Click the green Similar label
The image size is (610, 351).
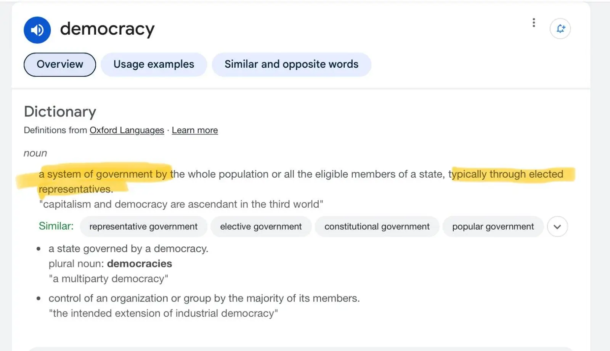click(x=56, y=226)
